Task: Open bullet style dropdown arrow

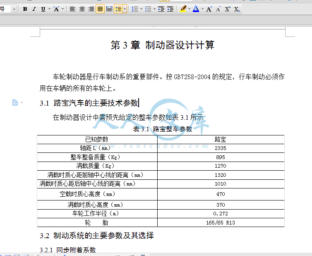Action: 155,9
